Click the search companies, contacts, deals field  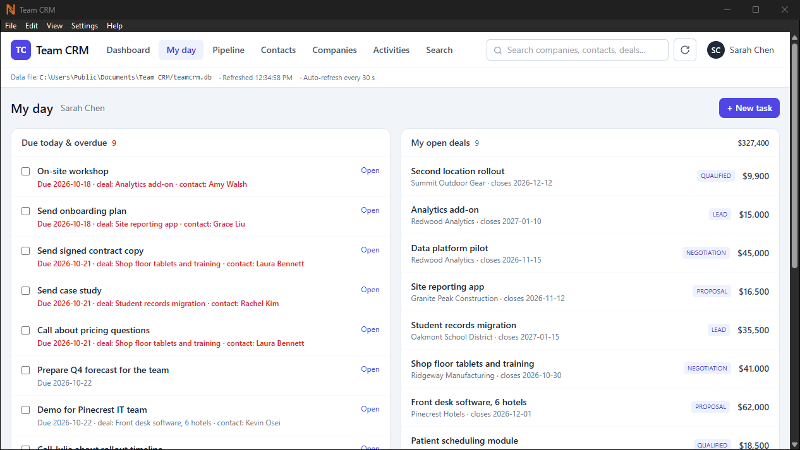pos(578,50)
